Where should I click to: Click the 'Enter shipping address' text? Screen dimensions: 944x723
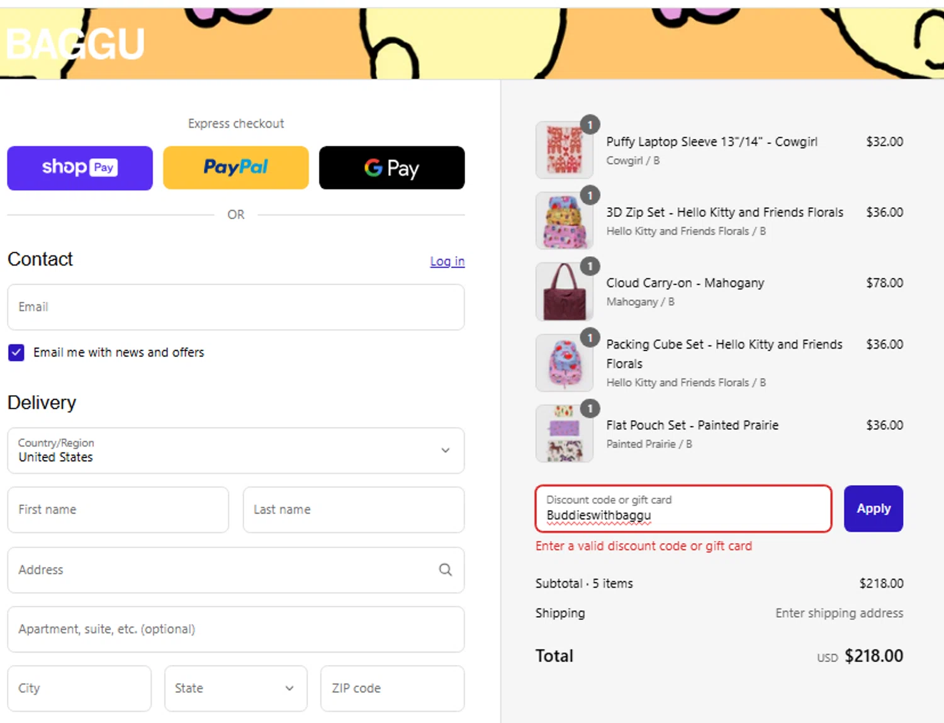[x=840, y=613]
